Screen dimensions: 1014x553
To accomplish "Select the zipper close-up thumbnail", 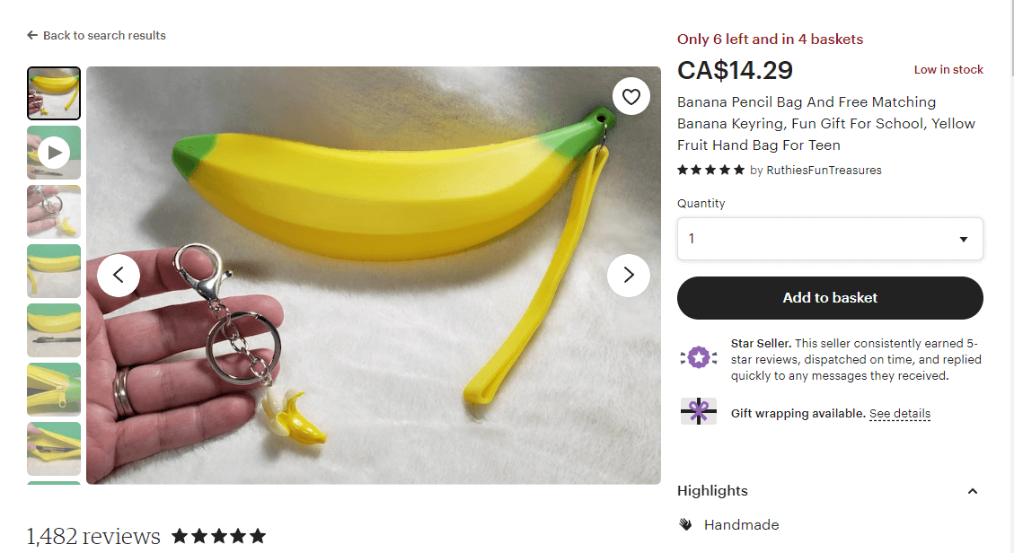I will coord(54,390).
